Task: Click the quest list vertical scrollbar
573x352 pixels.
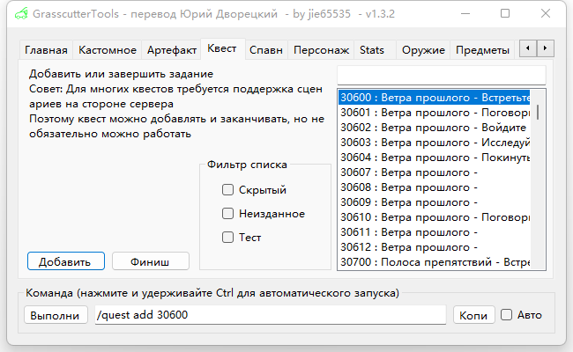Action: [x=539, y=176]
